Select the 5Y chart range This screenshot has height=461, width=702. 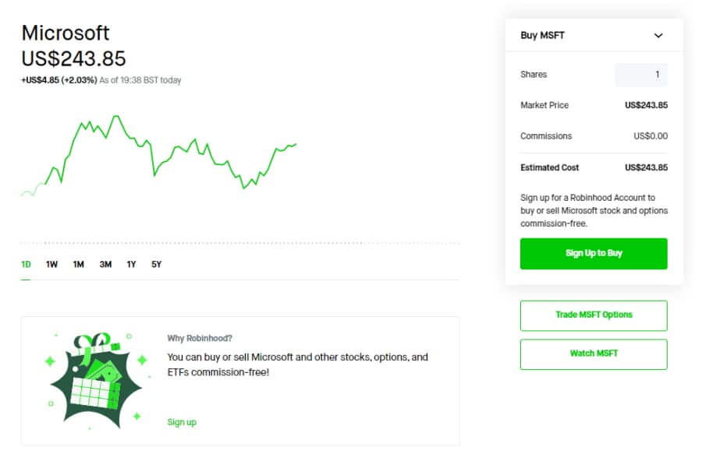point(154,265)
